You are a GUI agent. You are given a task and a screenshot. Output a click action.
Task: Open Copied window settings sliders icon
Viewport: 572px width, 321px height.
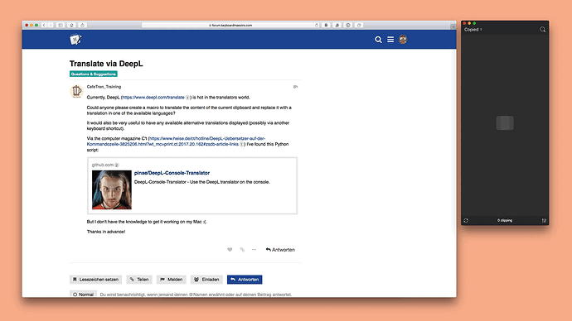(x=544, y=221)
